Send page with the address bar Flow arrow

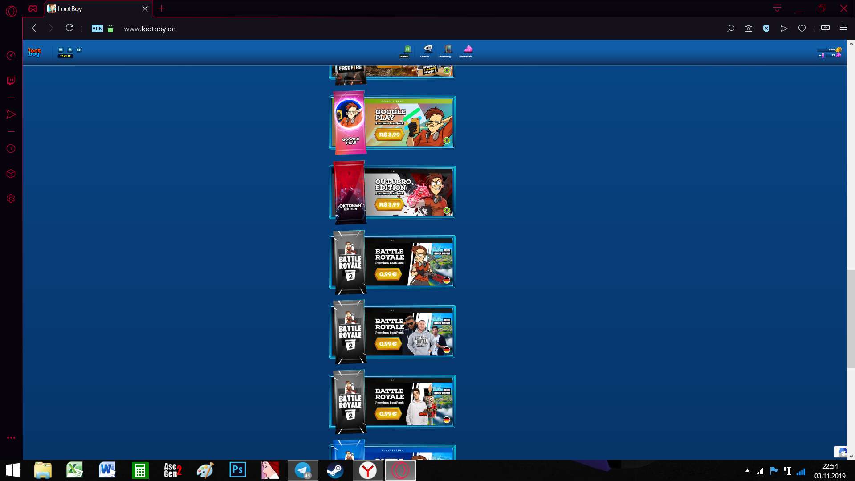coord(784,29)
